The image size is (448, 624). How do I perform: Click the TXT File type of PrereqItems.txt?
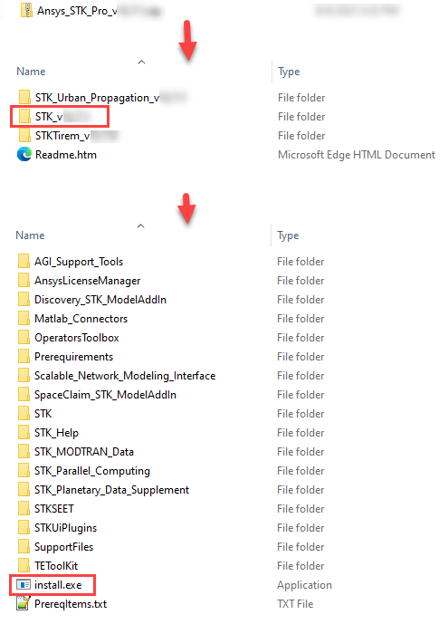(x=295, y=604)
